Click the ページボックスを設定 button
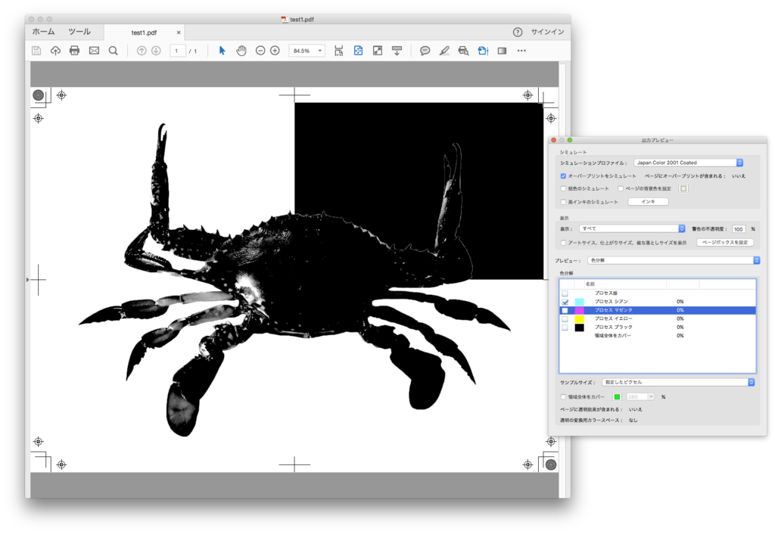This screenshot has height=534, width=775. pyautogui.click(x=724, y=243)
